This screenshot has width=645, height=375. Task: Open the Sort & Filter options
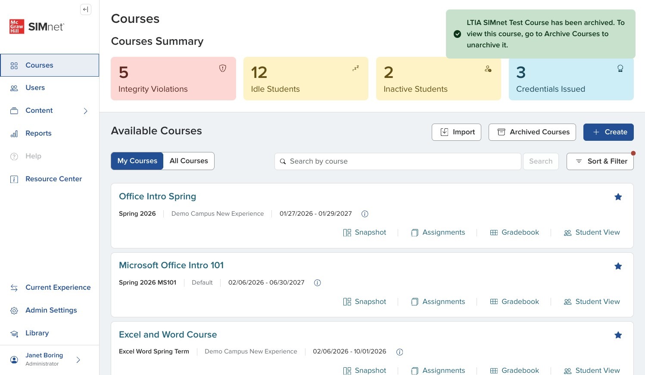pyautogui.click(x=600, y=161)
